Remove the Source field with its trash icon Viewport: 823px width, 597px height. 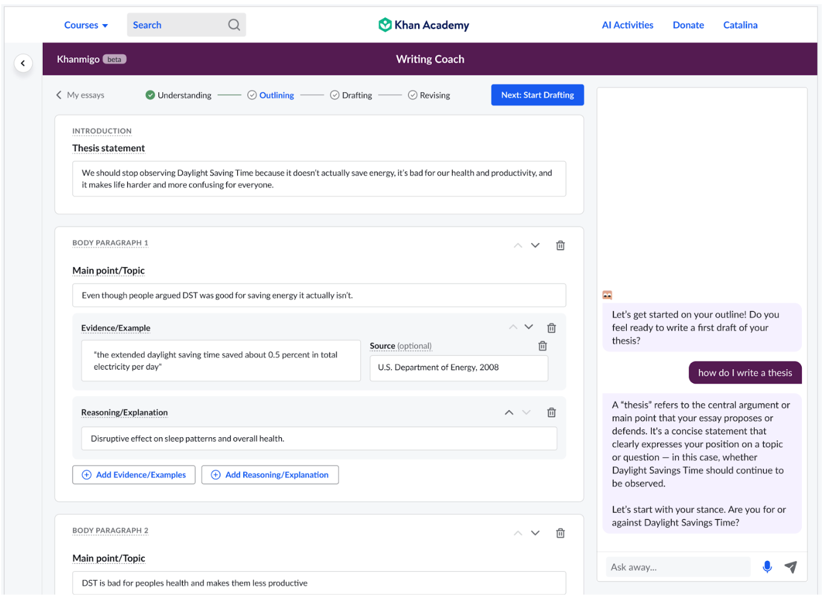click(542, 346)
